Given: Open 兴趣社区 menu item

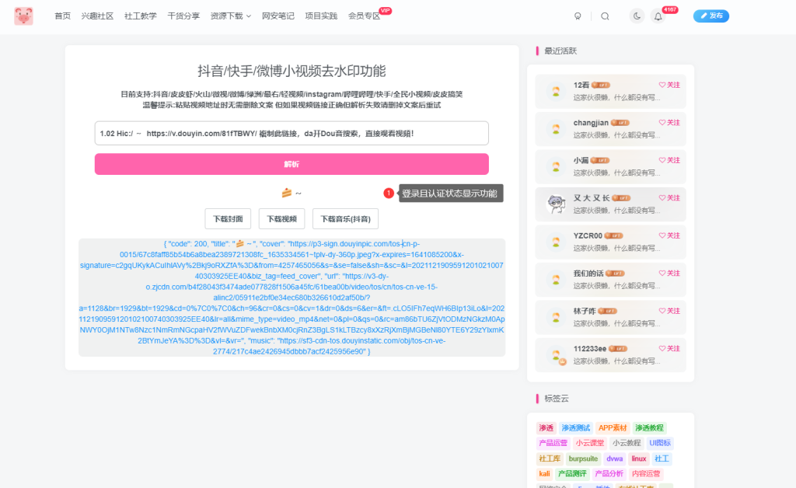Looking at the screenshot, I should click(97, 16).
